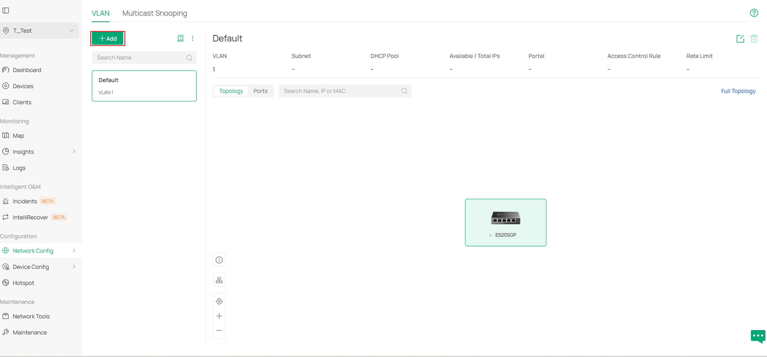Click the Maintenance wrench icon
767x357 pixels.
[6, 332]
